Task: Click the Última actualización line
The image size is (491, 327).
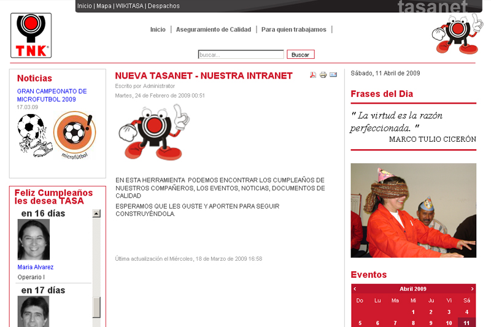Action: (x=188, y=259)
